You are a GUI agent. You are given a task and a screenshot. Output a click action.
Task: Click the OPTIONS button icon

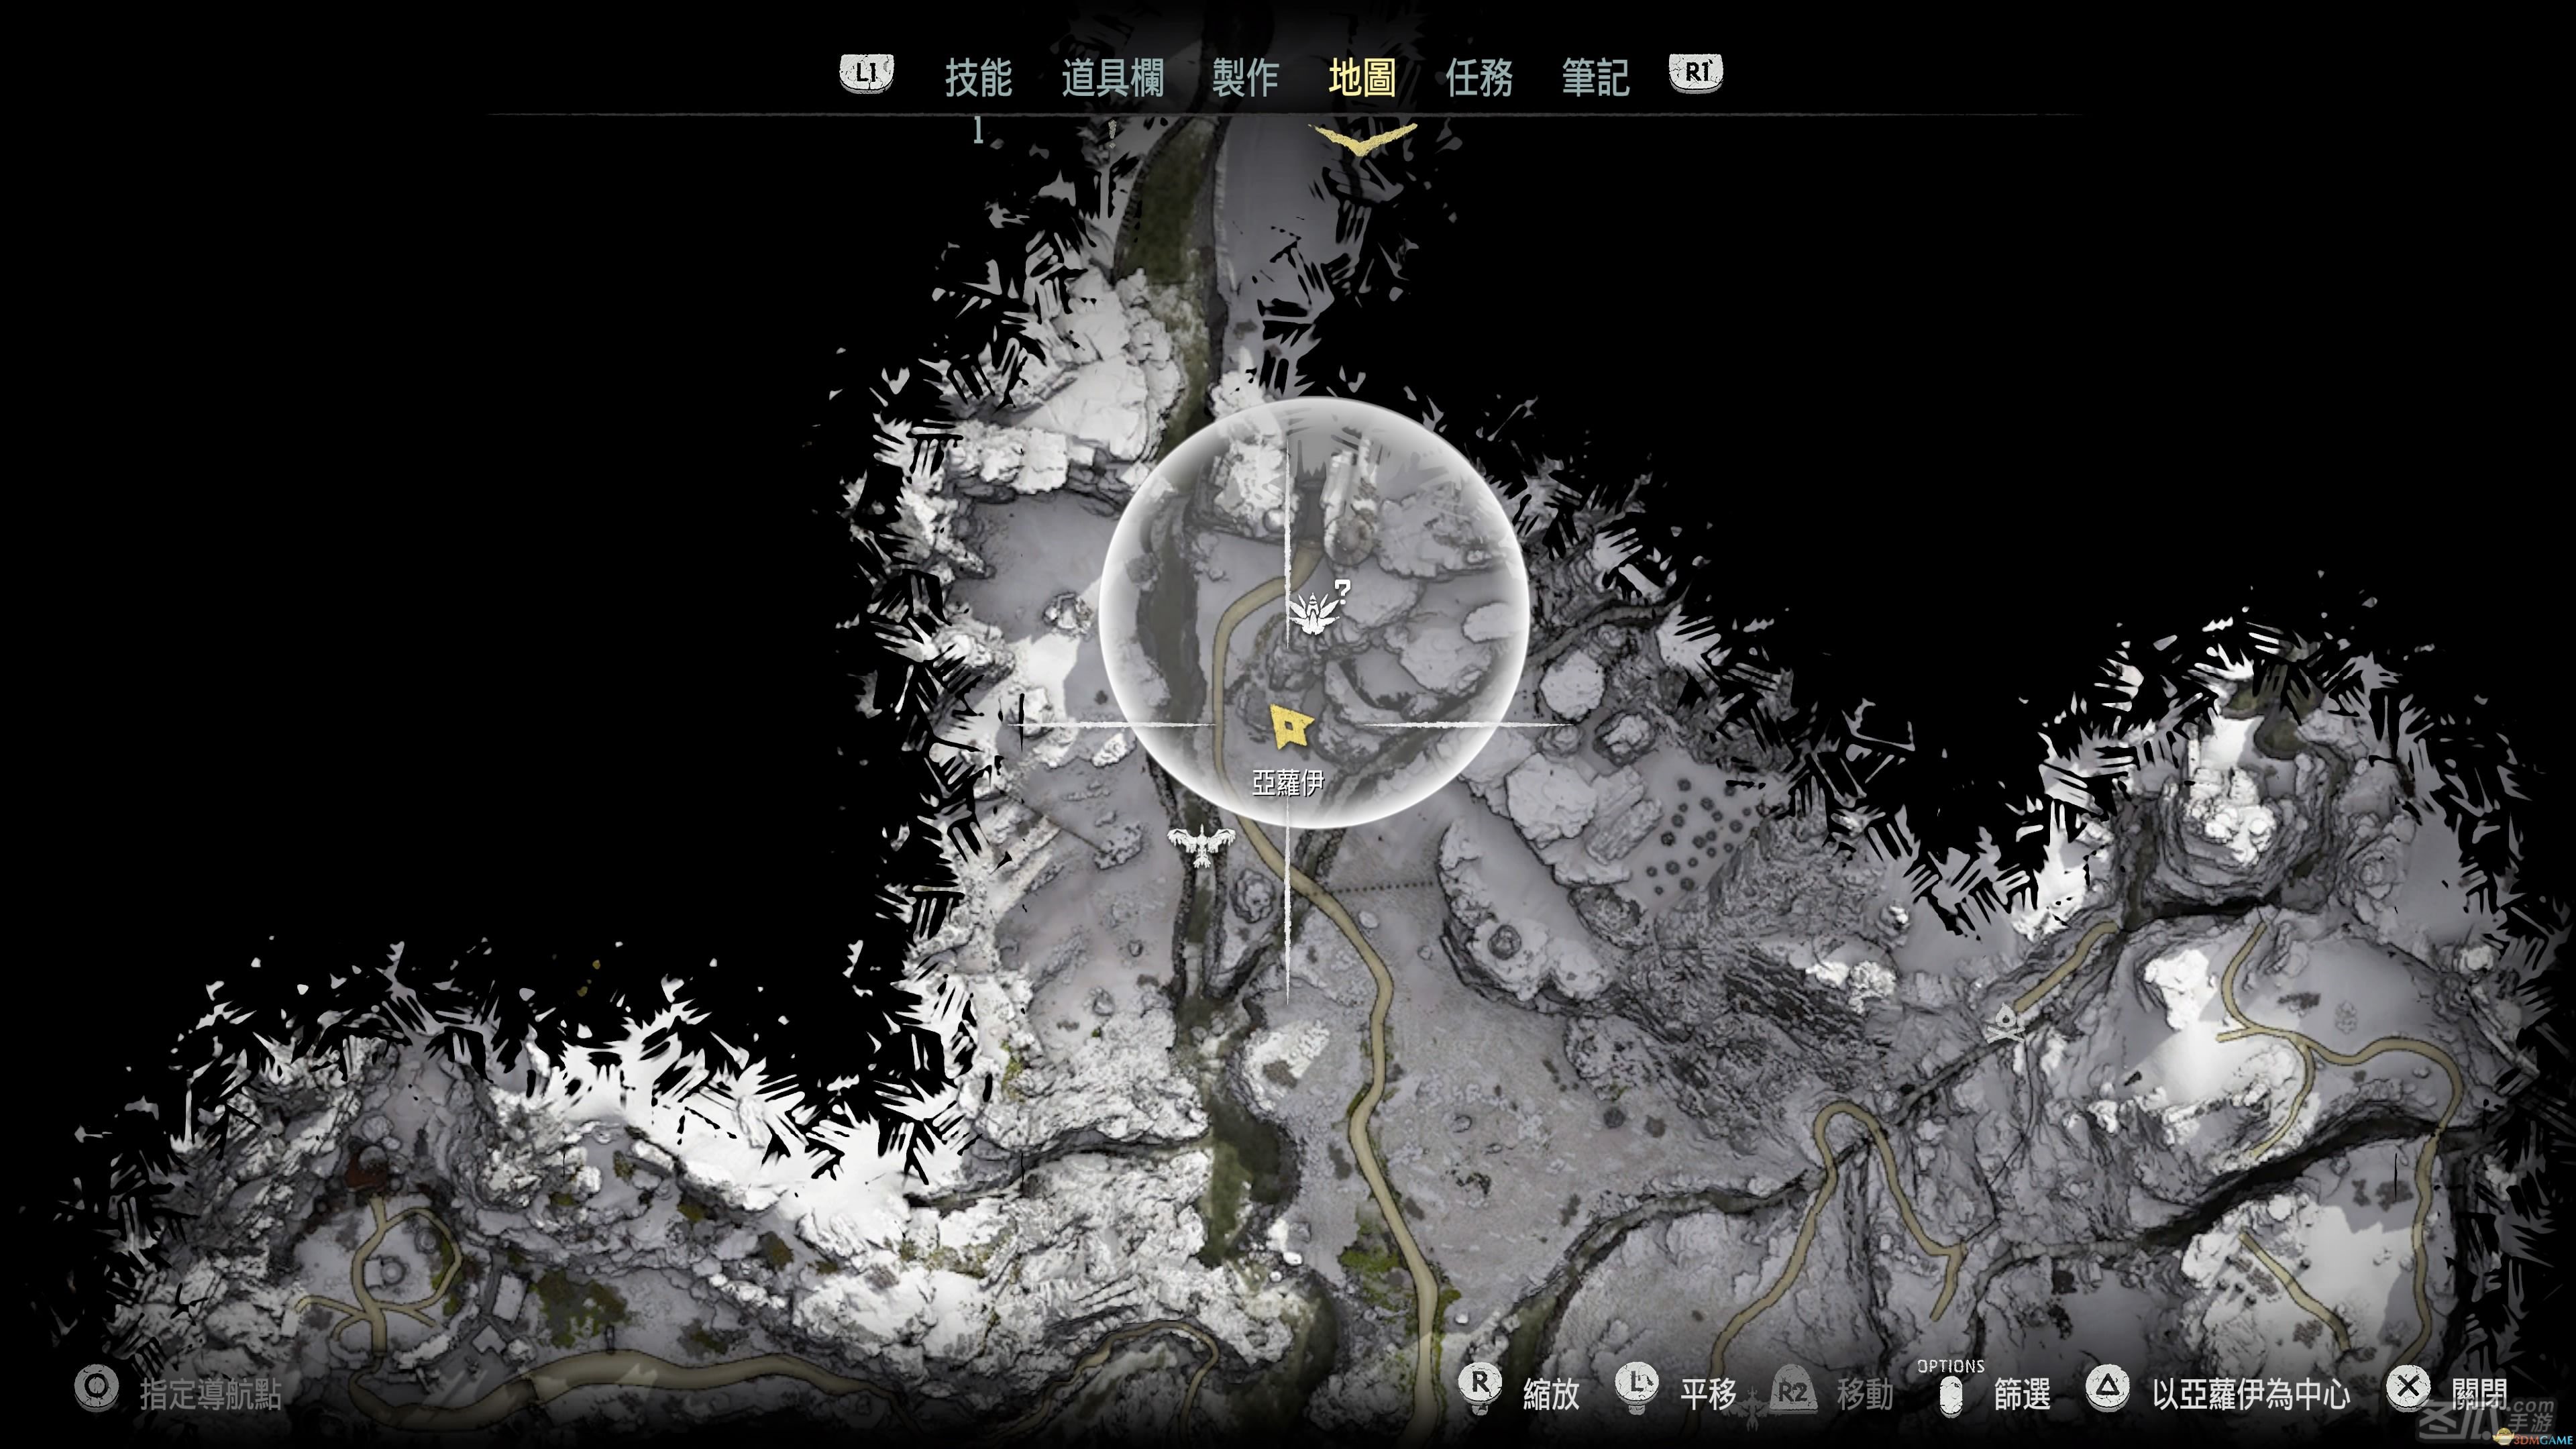pos(1951,1396)
